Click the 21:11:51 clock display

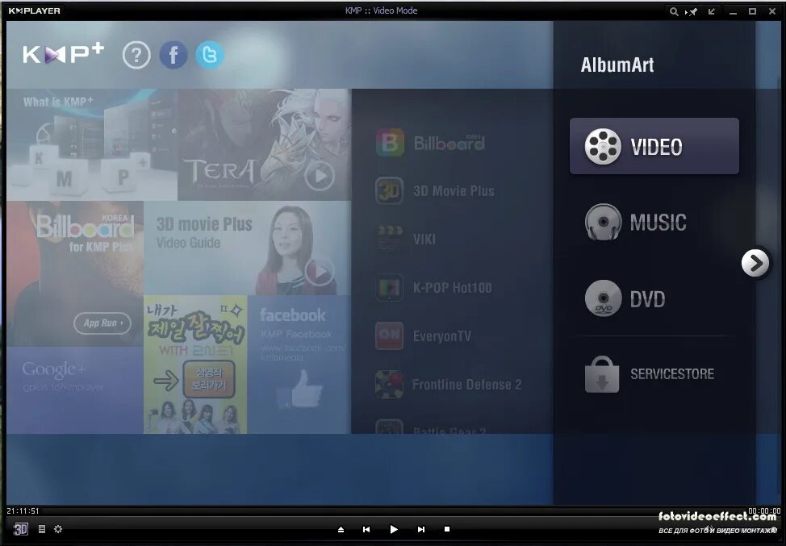click(x=23, y=511)
